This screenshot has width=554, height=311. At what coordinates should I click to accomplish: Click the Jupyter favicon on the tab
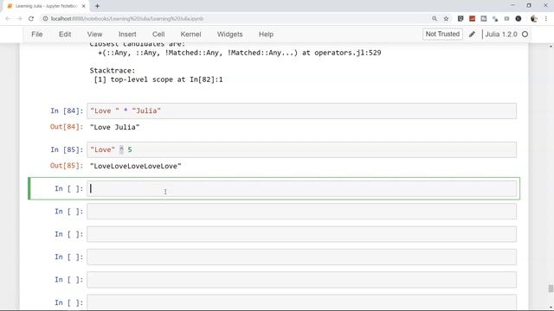point(10,6)
